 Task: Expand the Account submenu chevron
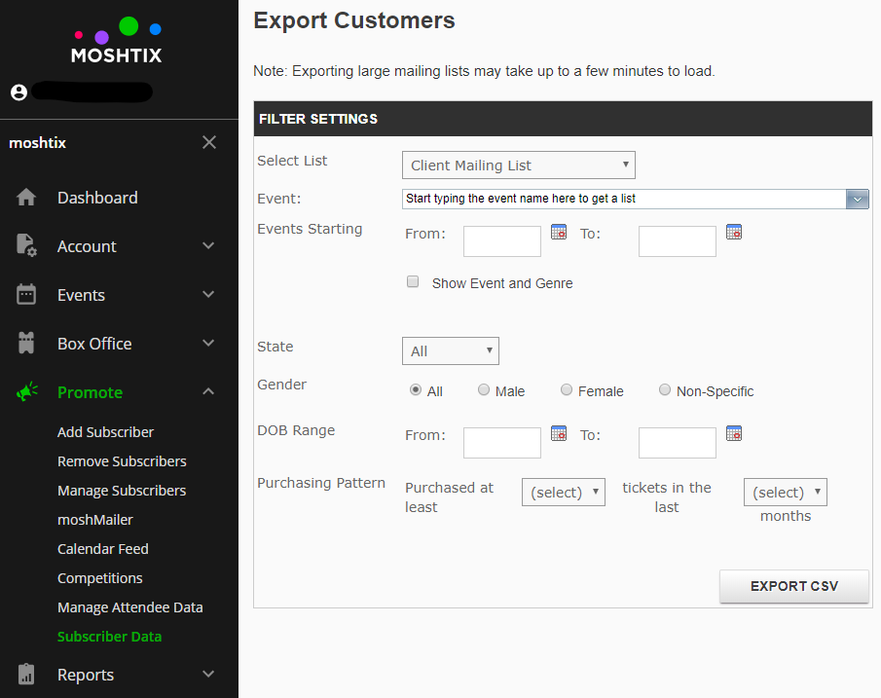(208, 245)
